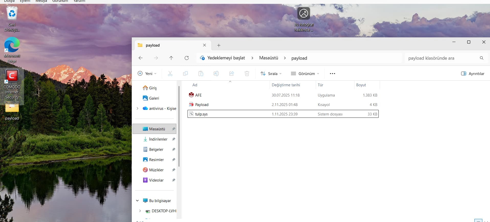Open the Sırala sort dropdown
Screen dimensions: 490x222
coord(271,73)
